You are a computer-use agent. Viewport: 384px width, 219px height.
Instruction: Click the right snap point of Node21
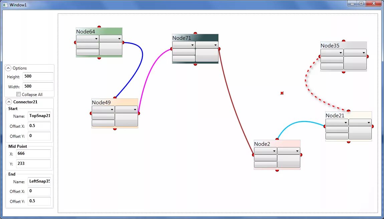click(372, 126)
